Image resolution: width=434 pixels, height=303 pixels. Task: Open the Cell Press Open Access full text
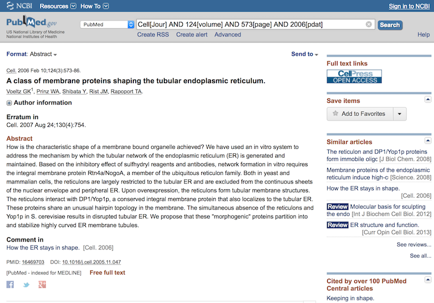pyautogui.click(x=354, y=76)
